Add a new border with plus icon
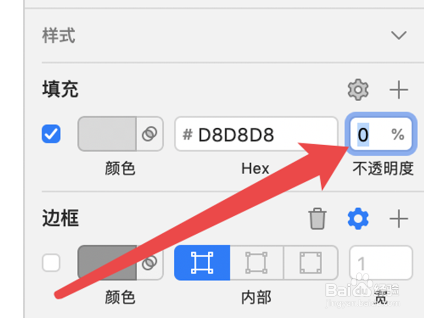 (399, 218)
